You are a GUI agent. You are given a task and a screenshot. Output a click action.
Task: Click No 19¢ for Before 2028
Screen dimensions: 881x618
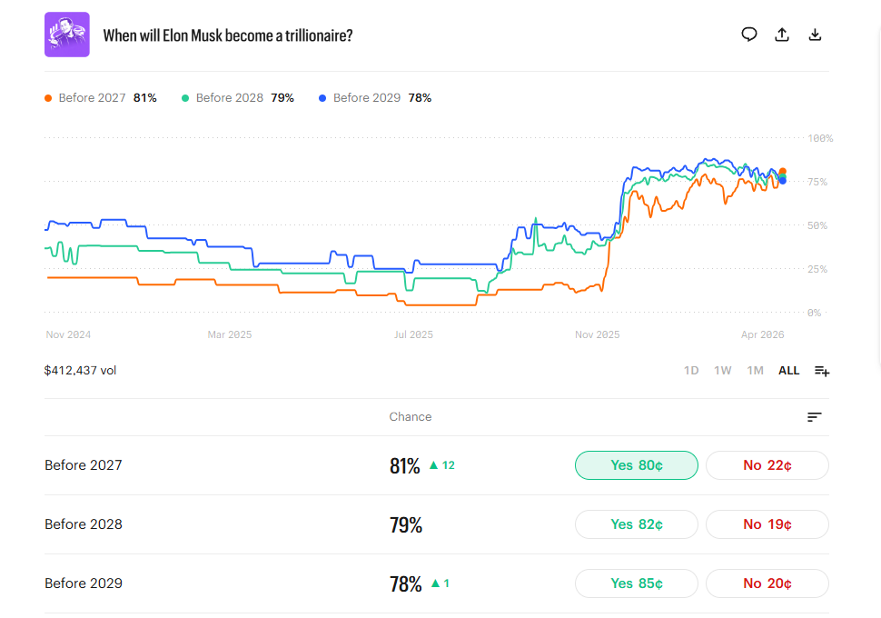coord(767,524)
